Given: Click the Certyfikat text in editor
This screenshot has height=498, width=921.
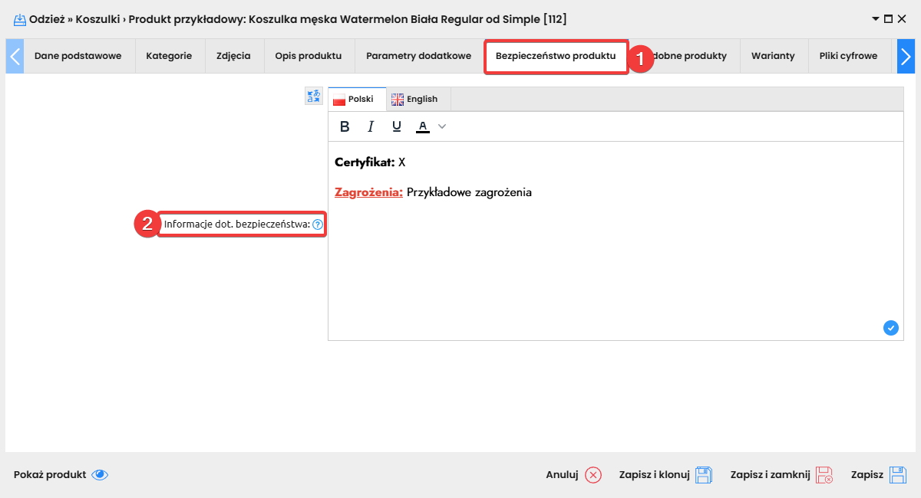Looking at the screenshot, I should click(x=365, y=162).
